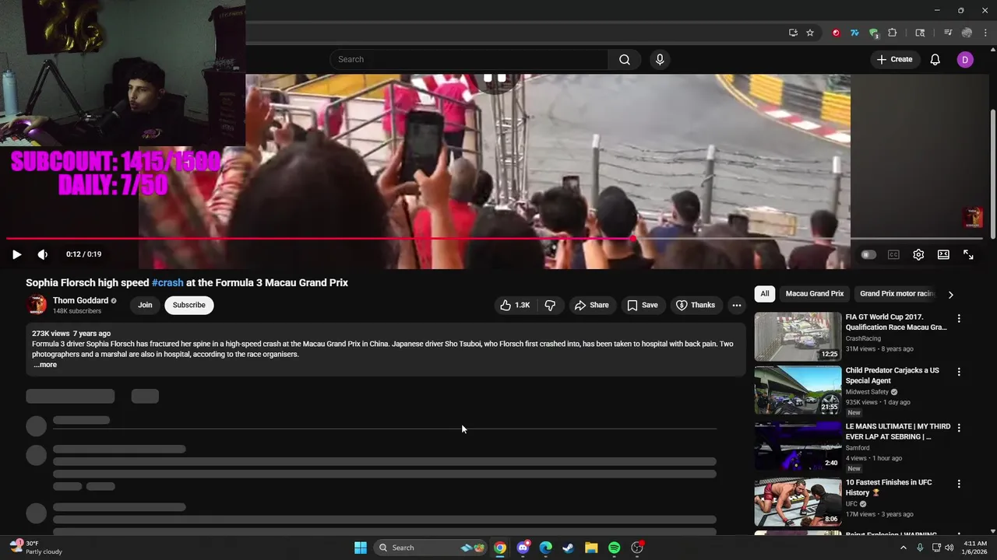Open the Windows Start menu
Image resolution: width=997 pixels, height=560 pixels.
click(361, 548)
